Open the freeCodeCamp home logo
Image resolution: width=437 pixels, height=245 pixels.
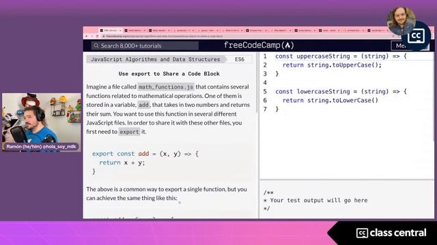point(259,46)
